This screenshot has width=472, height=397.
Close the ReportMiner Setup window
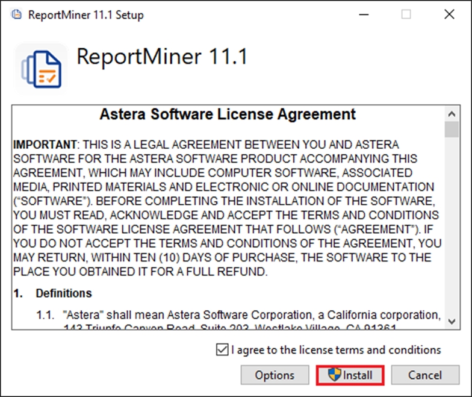pos(449,14)
